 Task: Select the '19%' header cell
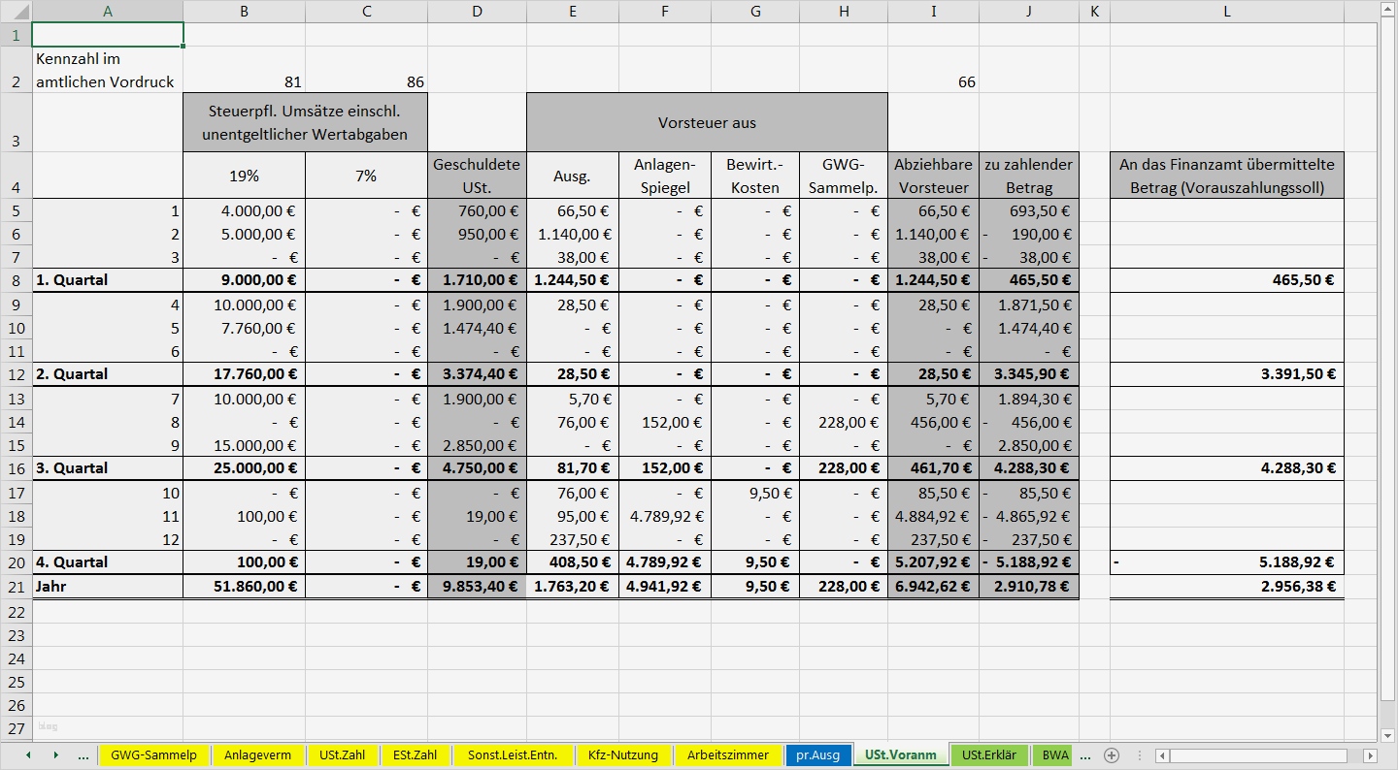pos(244,176)
